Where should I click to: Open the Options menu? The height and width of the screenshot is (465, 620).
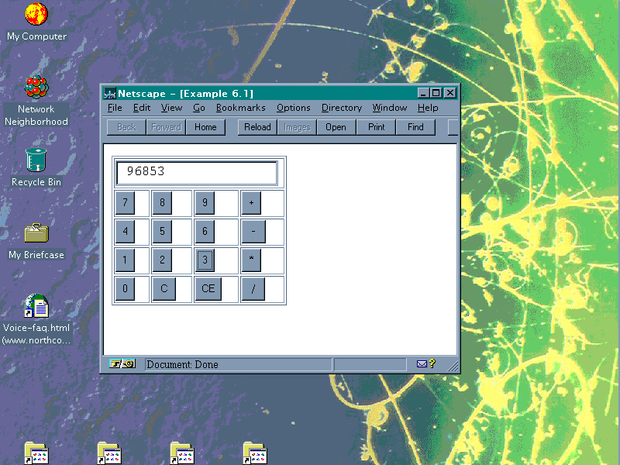293,108
